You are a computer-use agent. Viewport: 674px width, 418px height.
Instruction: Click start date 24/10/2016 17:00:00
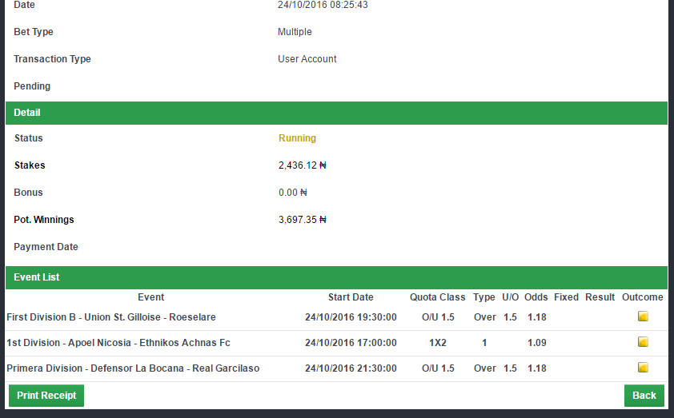coord(351,343)
